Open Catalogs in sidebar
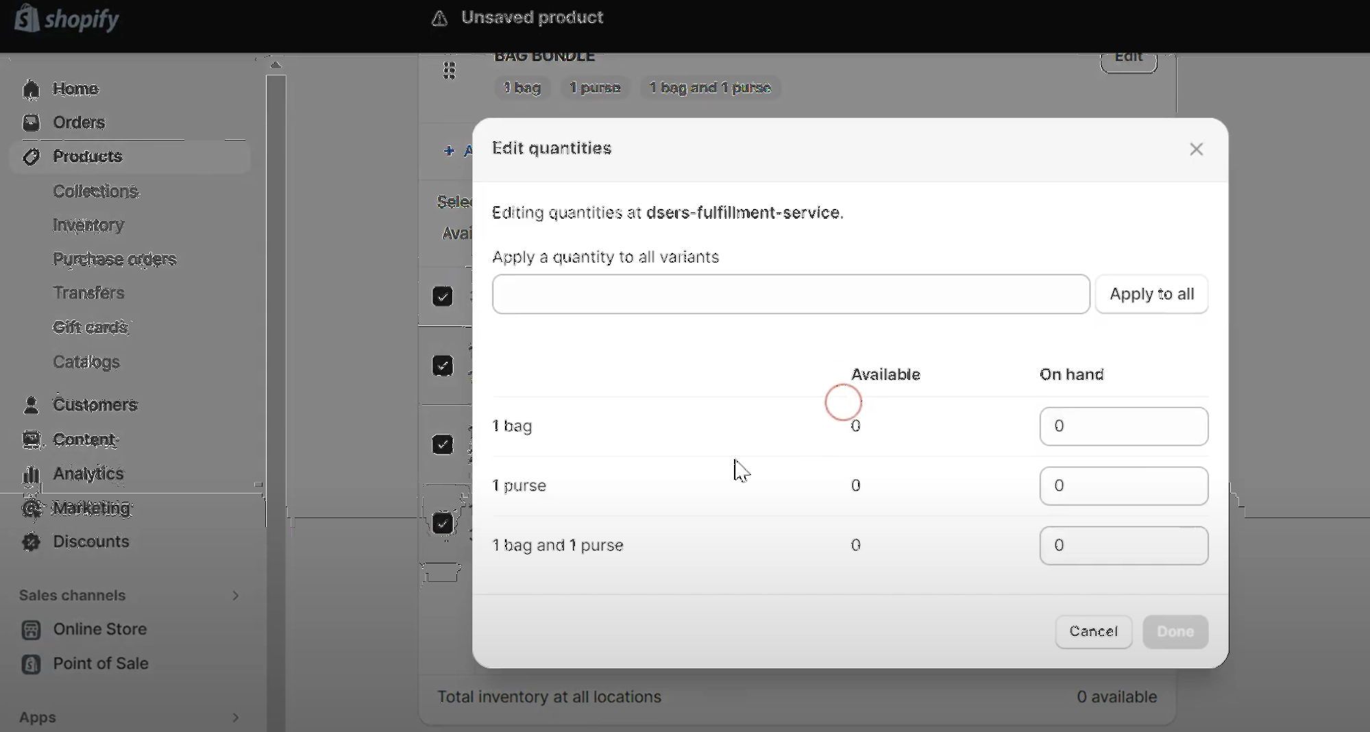 point(86,362)
